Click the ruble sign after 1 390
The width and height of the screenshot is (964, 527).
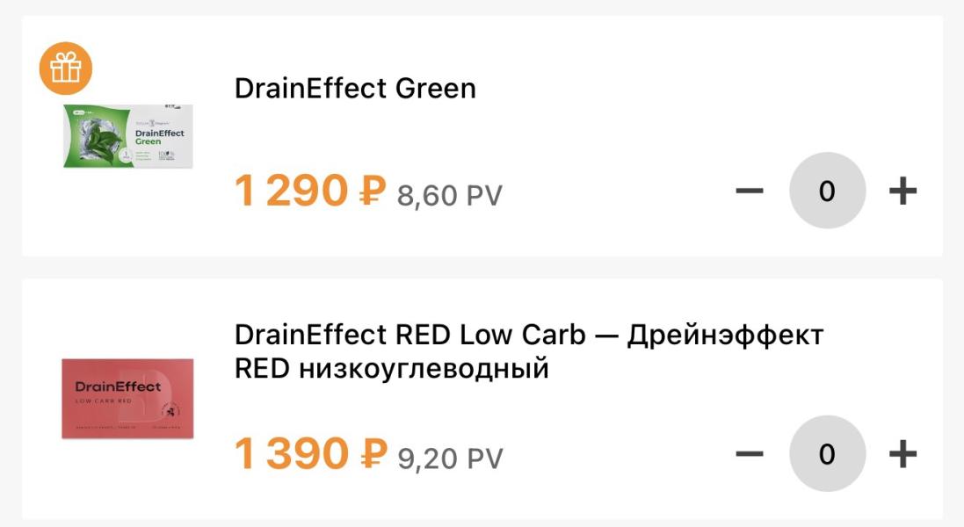(373, 454)
